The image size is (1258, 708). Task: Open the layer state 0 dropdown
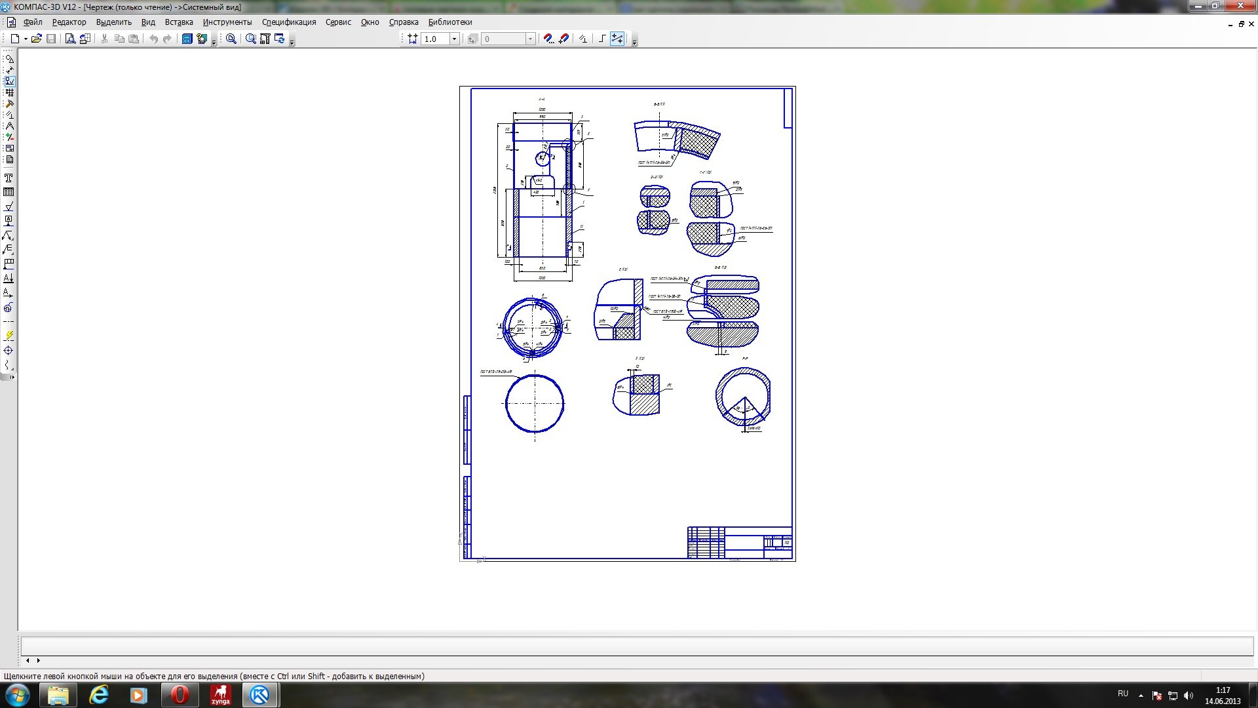(x=530, y=39)
